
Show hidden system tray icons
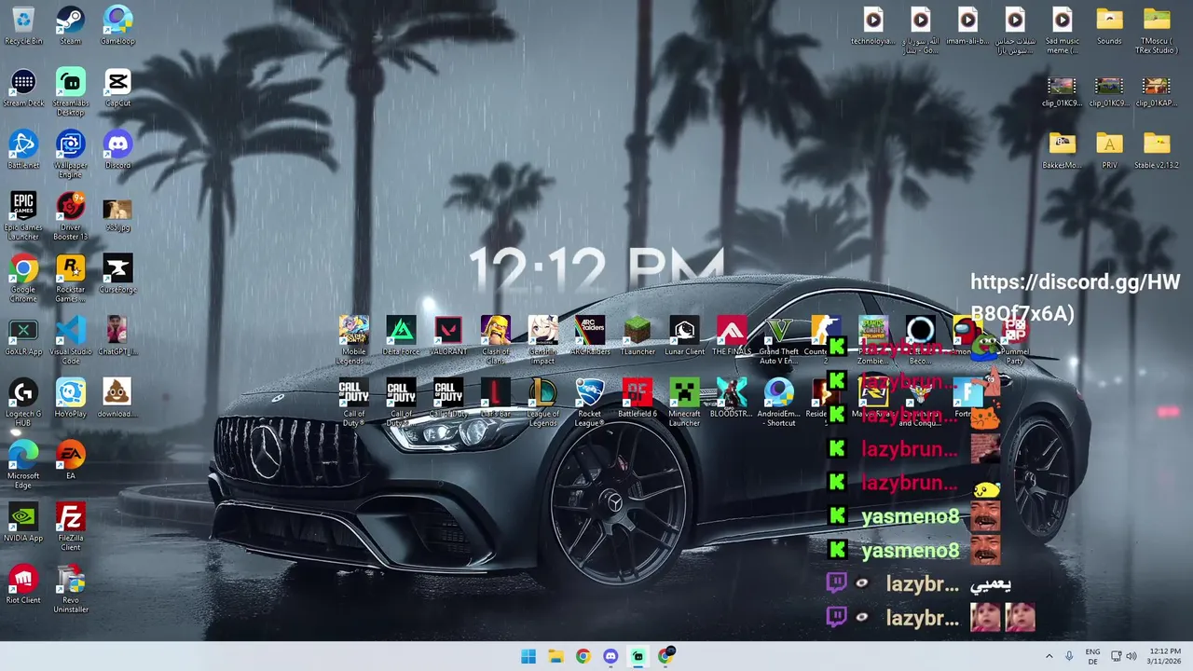click(x=1049, y=656)
